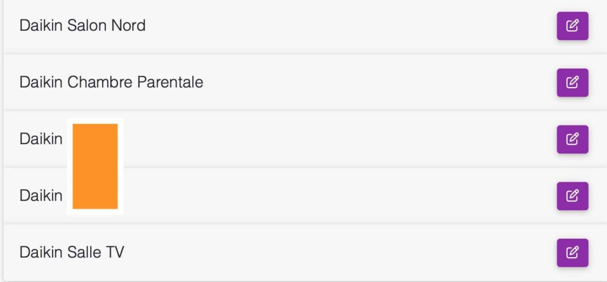
Task: Click edit icon in row below Chambre Parentale
Action: tap(572, 139)
